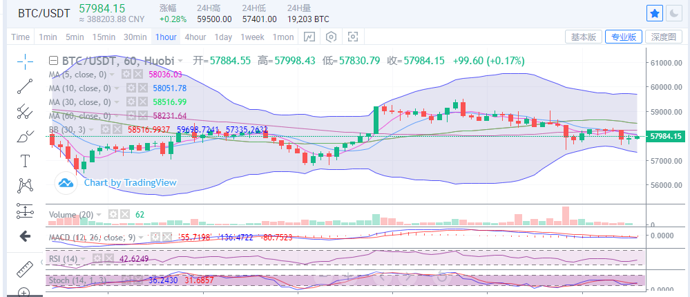The height and width of the screenshot is (297, 690).
Task: Remove the MA (60, close, 0) indicator
Action: pyautogui.click(x=142, y=116)
